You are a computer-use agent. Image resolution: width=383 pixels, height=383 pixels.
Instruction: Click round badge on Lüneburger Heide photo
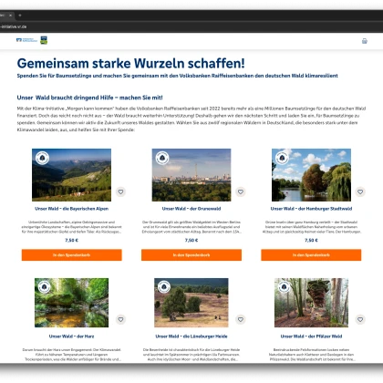(164, 286)
